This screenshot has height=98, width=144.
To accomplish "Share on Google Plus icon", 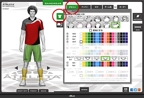I will pyautogui.click(x=139, y=90).
